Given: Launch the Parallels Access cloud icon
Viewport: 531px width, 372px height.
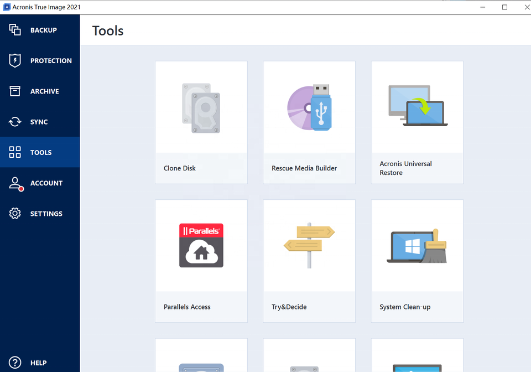Looking at the screenshot, I should (x=201, y=246).
